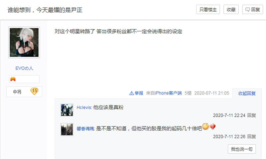This screenshot has height=159, width=266.
Task: Click the smiling emoji in second comment
Action: point(205,126)
